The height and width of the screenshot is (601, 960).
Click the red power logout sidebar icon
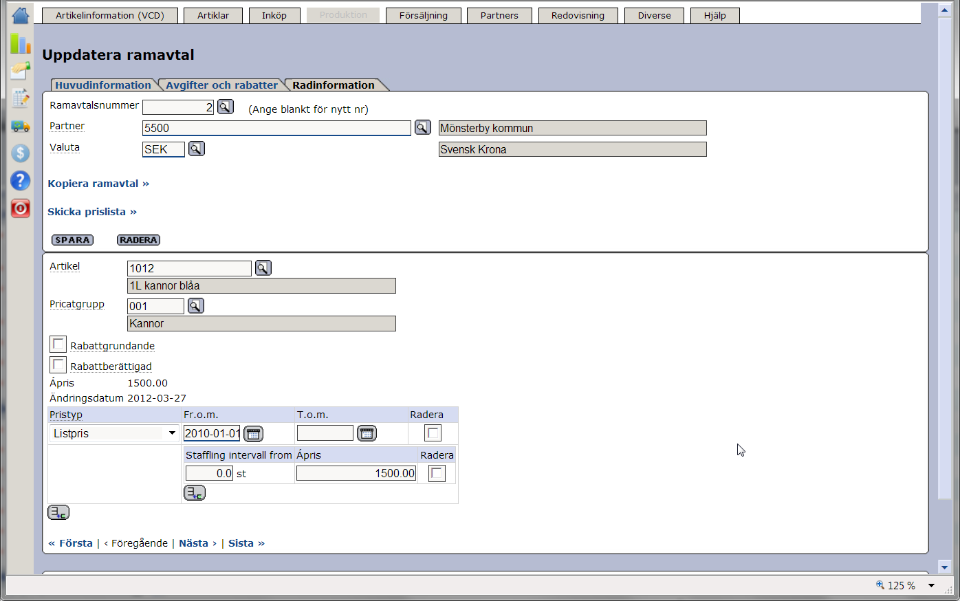(21, 208)
